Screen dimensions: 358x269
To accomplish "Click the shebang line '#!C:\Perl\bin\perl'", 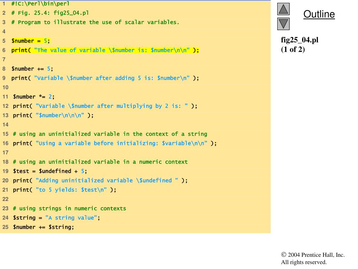I will (x=40, y=4).
